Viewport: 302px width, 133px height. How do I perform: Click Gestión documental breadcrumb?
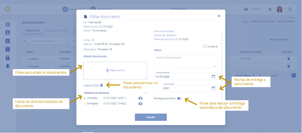263,21
